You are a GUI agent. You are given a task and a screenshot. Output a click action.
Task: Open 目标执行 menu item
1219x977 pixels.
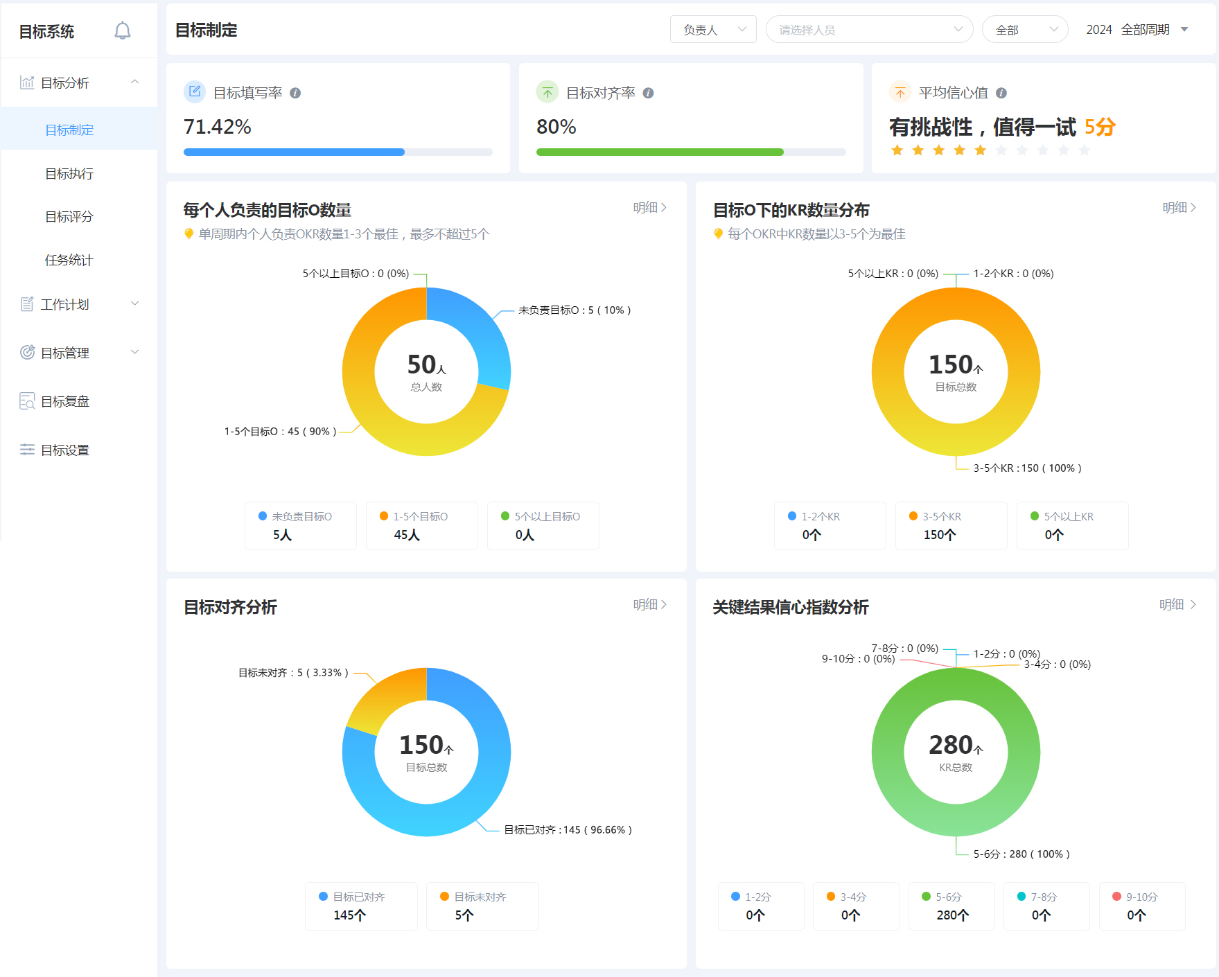tap(69, 174)
